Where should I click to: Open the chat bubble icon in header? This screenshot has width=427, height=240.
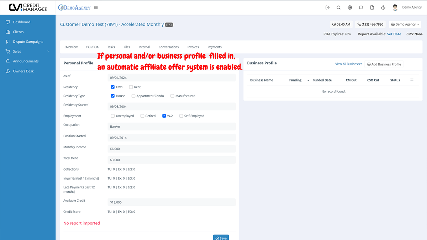pos(361,7)
